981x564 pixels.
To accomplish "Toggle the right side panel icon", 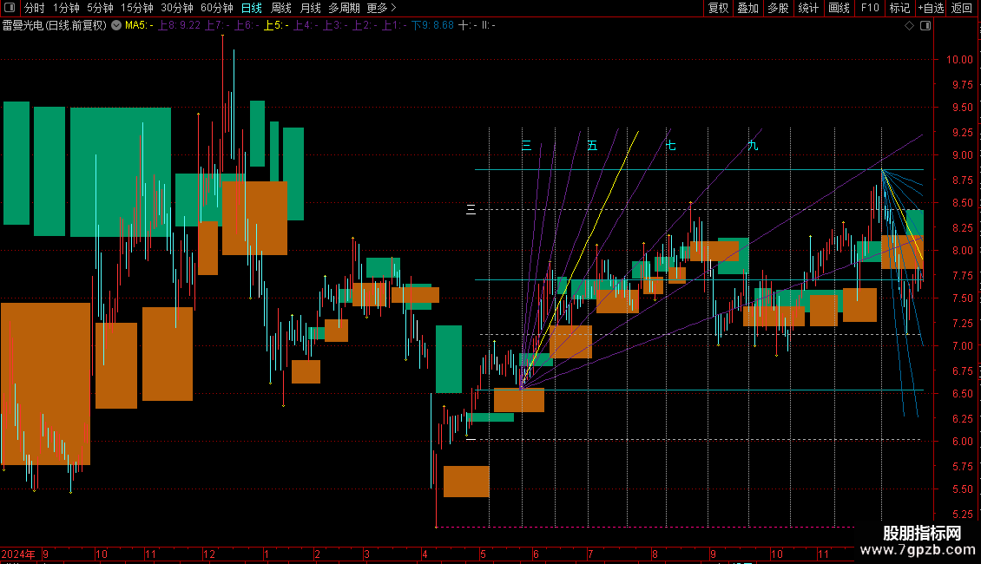I will [x=925, y=26].
